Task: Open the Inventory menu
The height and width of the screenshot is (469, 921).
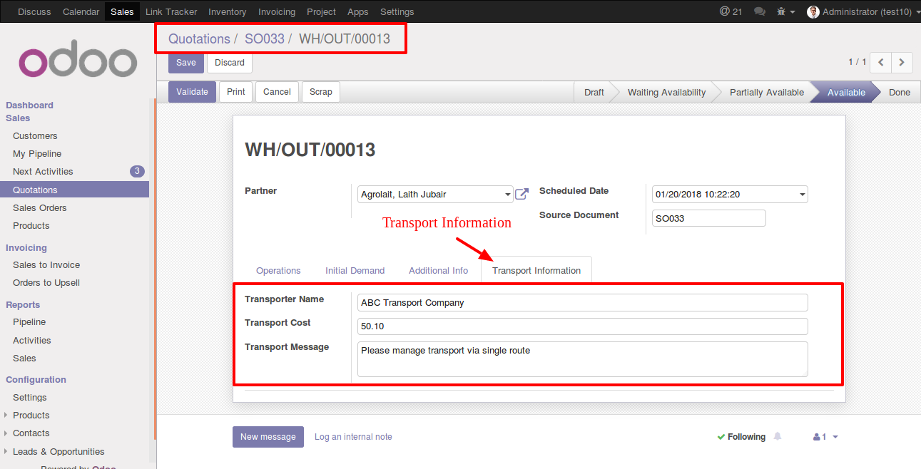Action: click(228, 11)
